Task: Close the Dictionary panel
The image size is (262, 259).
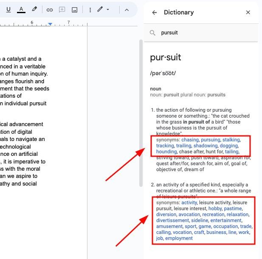Action: coord(248,12)
